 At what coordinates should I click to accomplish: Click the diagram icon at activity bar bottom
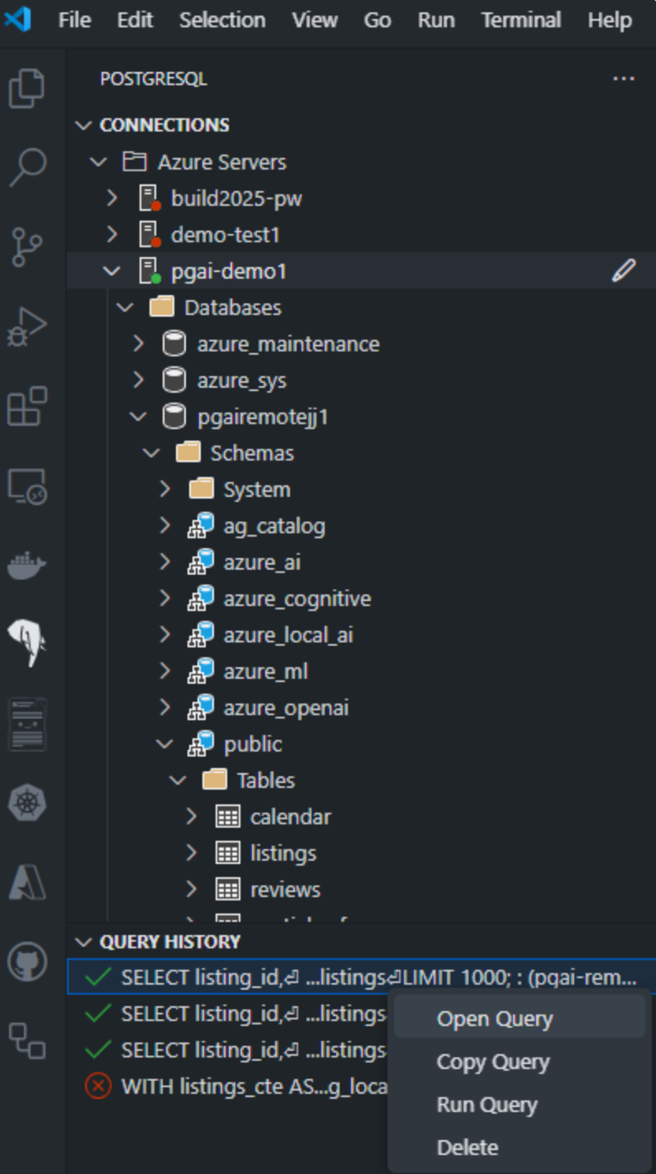(x=27, y=1041)
